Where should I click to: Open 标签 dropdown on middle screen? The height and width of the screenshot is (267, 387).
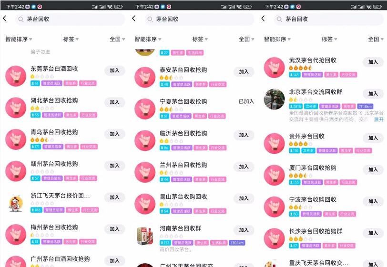tap(200, 39)
